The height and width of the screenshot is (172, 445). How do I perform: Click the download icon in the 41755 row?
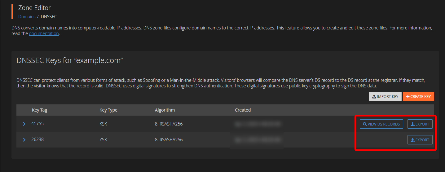point(412,124)
